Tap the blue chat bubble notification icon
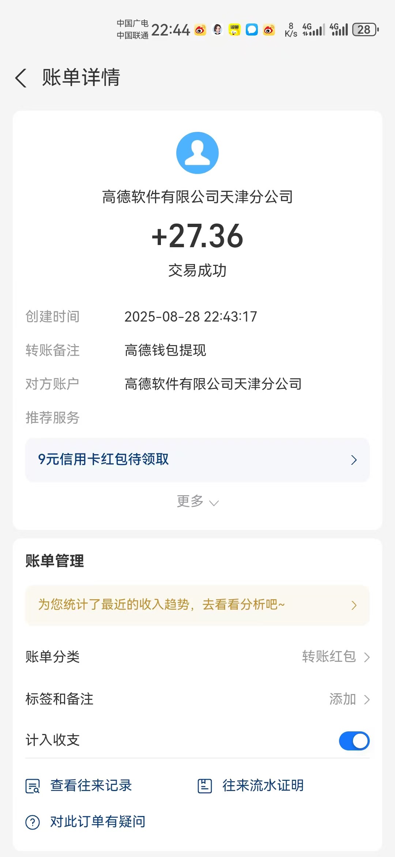Image resolution: width=395 pixels, height=857 pixels. 252,30
